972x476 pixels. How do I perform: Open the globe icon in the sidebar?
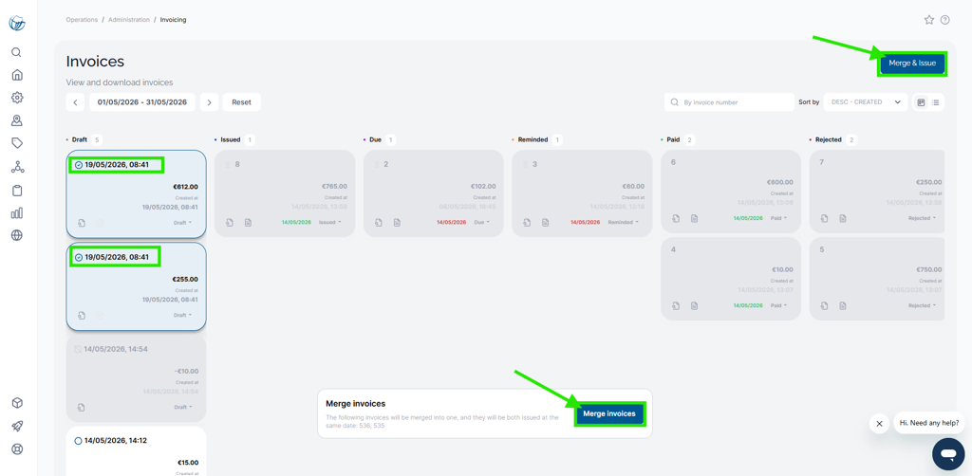click(17, 235)
